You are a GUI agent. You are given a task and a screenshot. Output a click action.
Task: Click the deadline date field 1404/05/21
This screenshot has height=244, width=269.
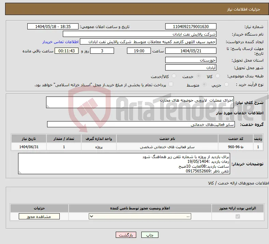point(190,51)
